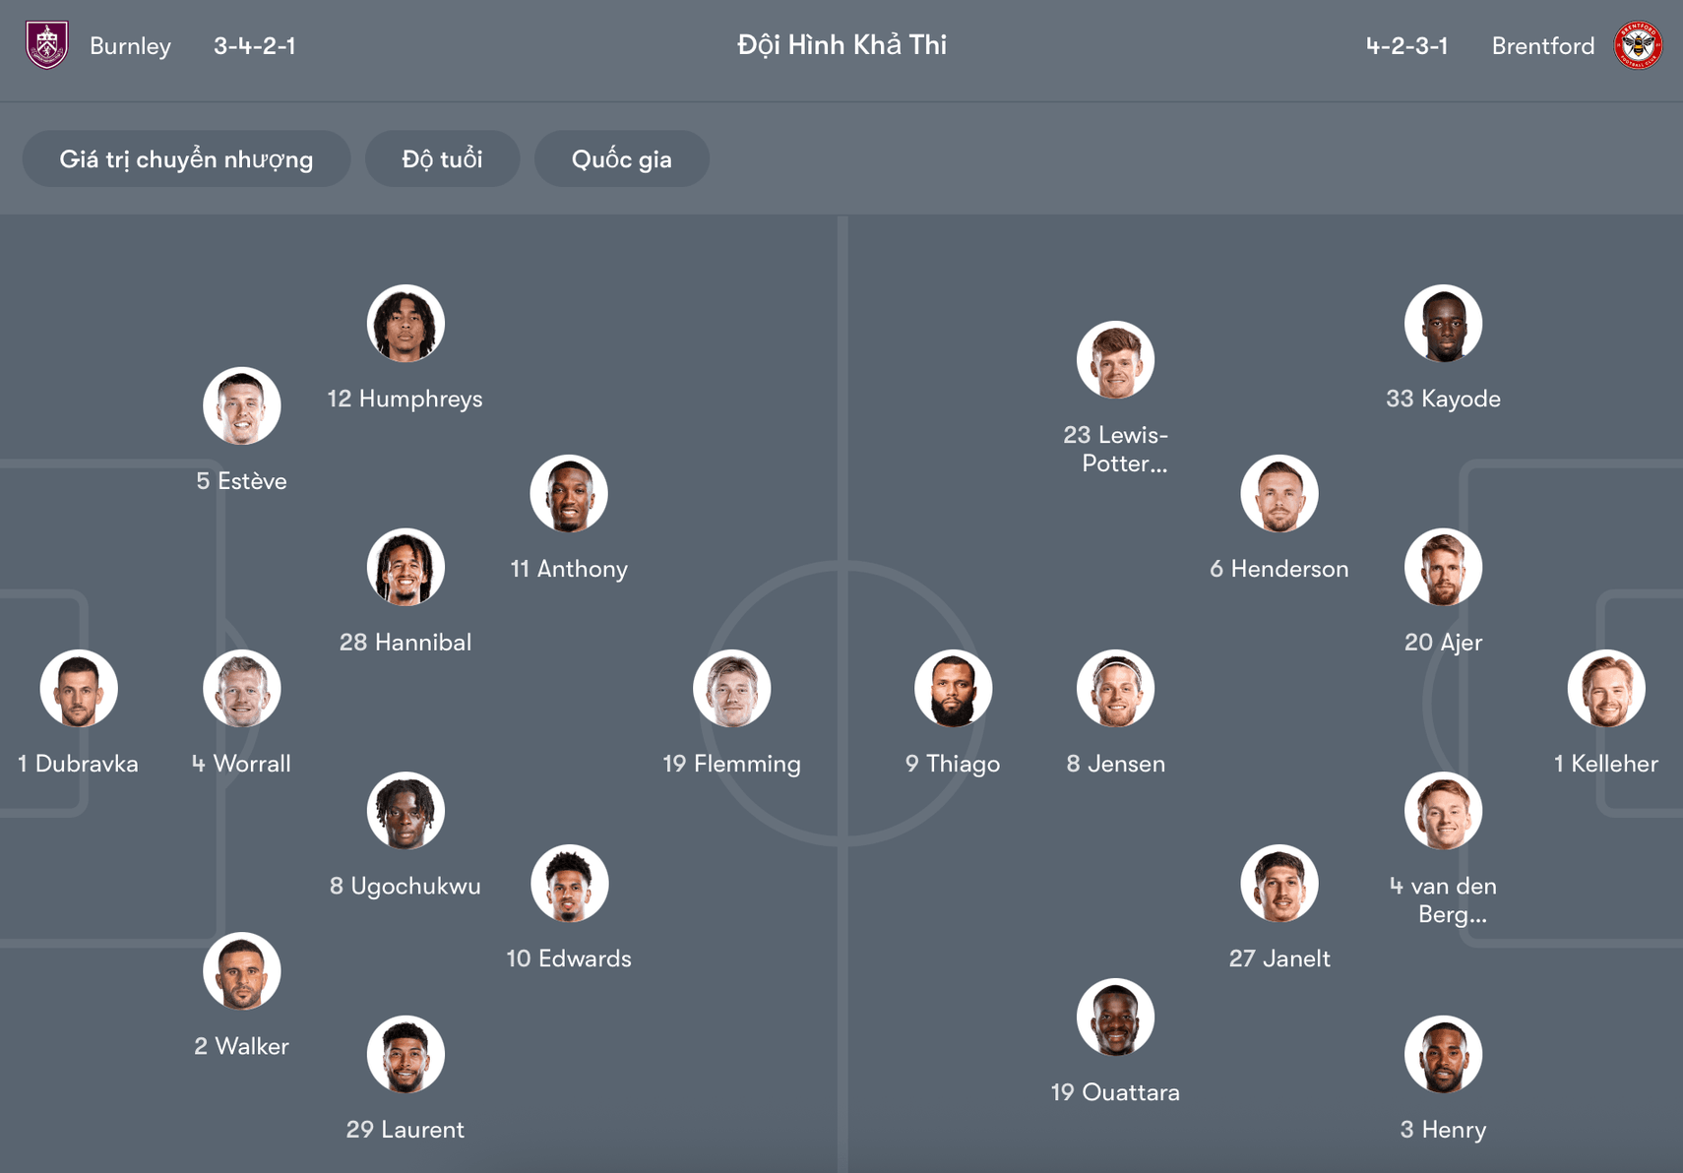Click the 'Đội Hình Khả Thi' header

841,45
